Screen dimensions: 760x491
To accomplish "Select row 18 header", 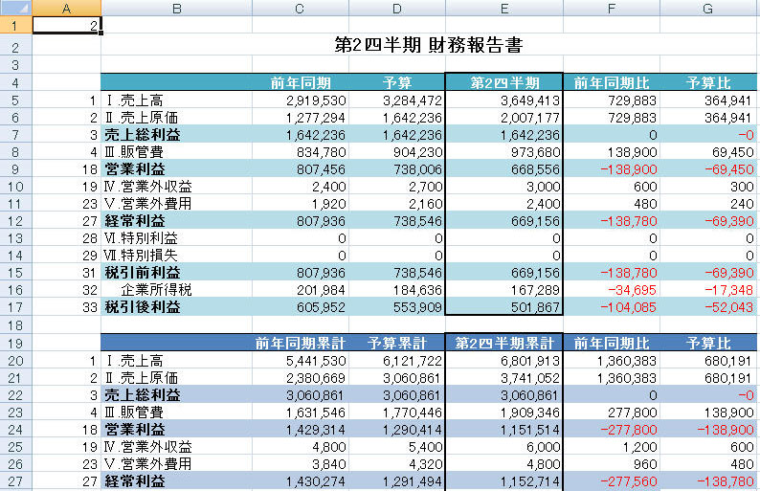I will tap(15, 325).
